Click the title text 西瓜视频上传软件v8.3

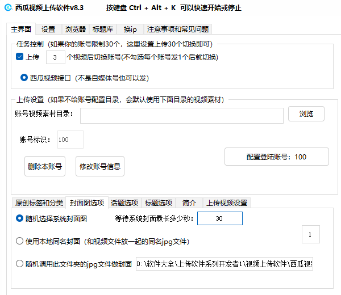[x=49, y=8]
